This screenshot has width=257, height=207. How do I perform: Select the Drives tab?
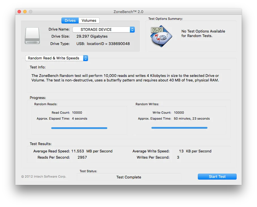pyautogui.click(x=70, y=20)
